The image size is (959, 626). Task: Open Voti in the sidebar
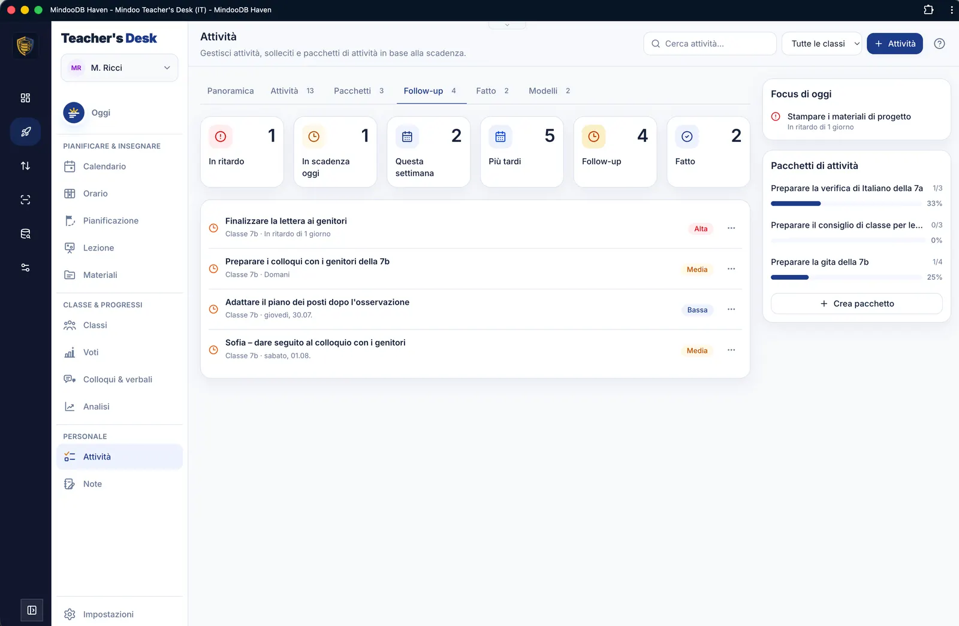pos(119,352)
